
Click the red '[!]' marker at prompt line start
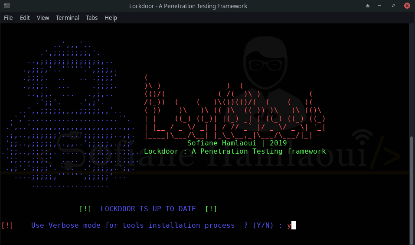[x=7, y=226]
